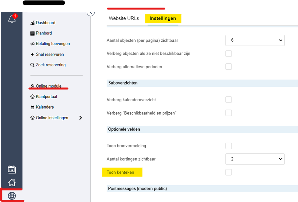Open the notifications bell icon
The image size is (298, 202).
tap(12, 19)
